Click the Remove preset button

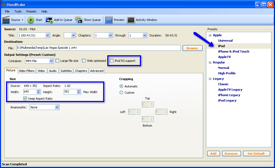[231, 154]
